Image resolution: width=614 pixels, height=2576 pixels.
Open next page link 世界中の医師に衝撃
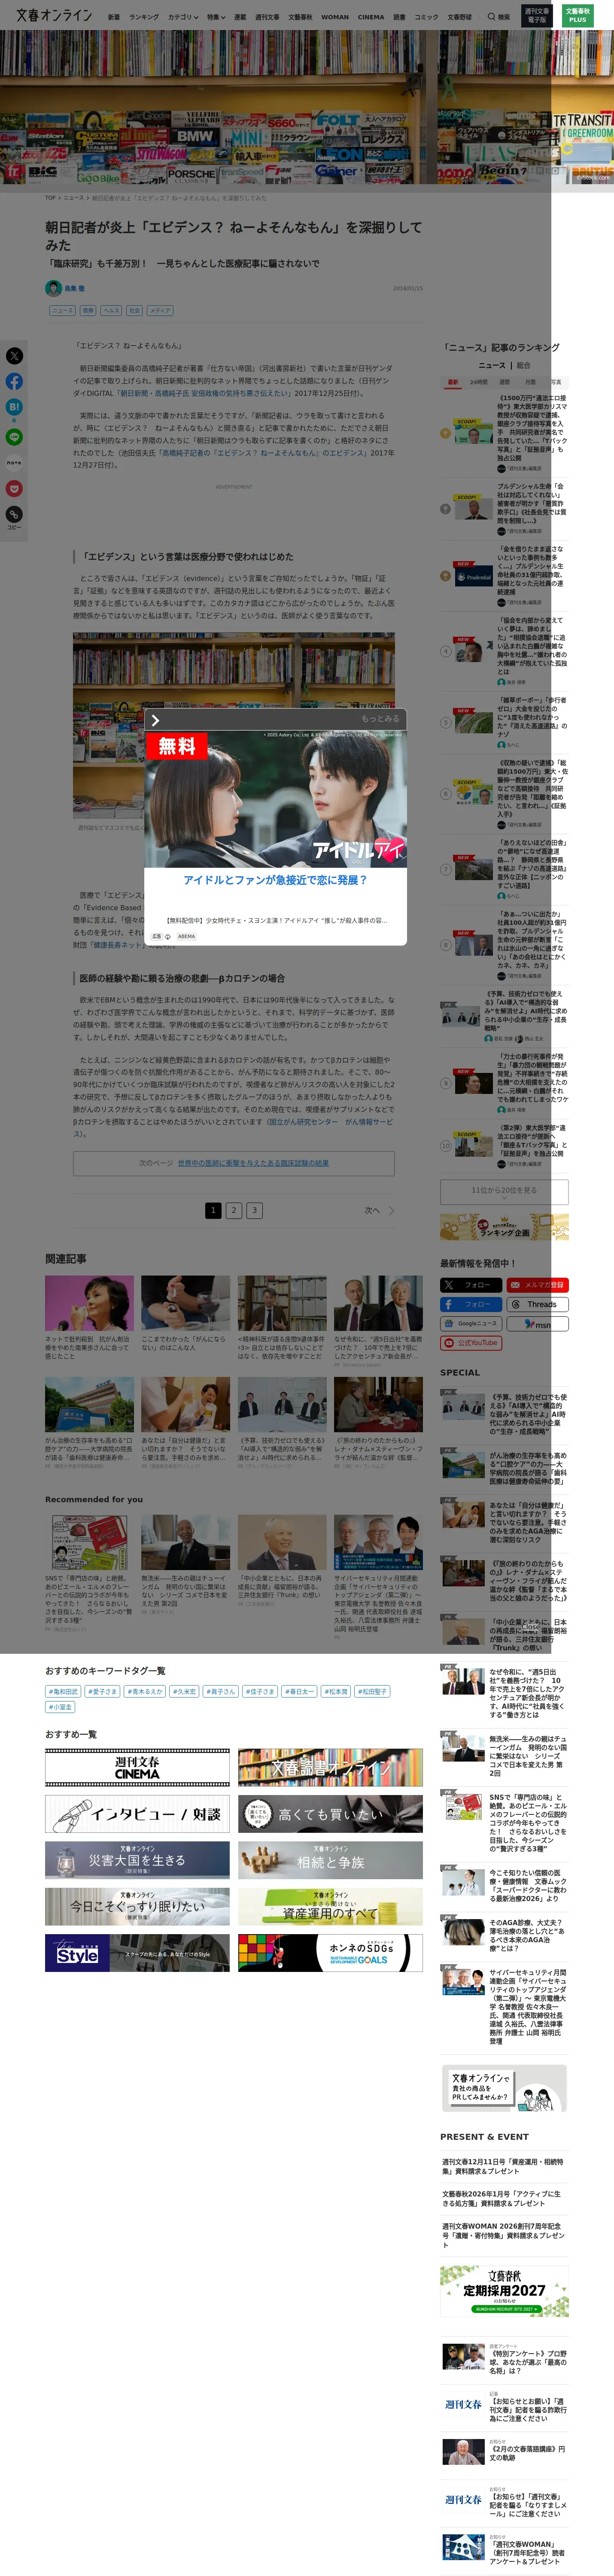point(253,1163)
